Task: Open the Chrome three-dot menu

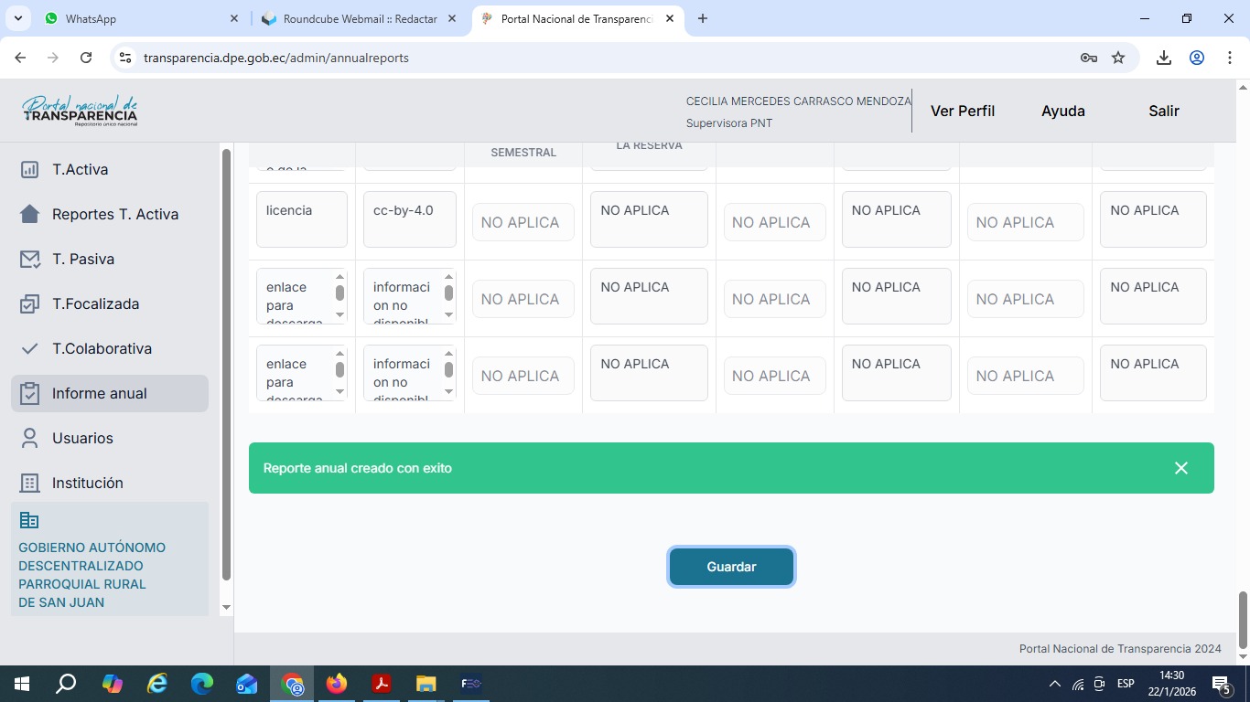Action: click(1230, 58)
